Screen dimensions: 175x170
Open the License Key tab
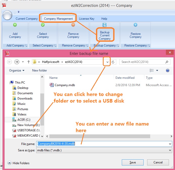(87, 19)
